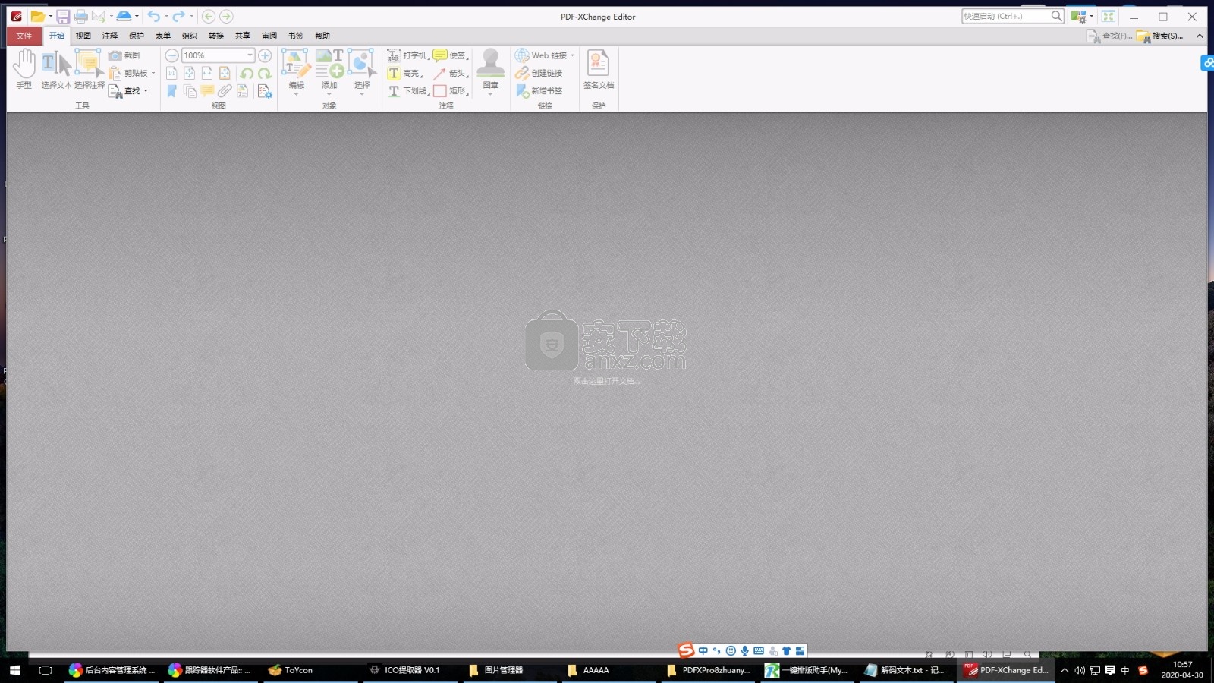Click the Undo arrow in title bar
The height and width of the screenshot is (683, 1214).
click(154, 16)
